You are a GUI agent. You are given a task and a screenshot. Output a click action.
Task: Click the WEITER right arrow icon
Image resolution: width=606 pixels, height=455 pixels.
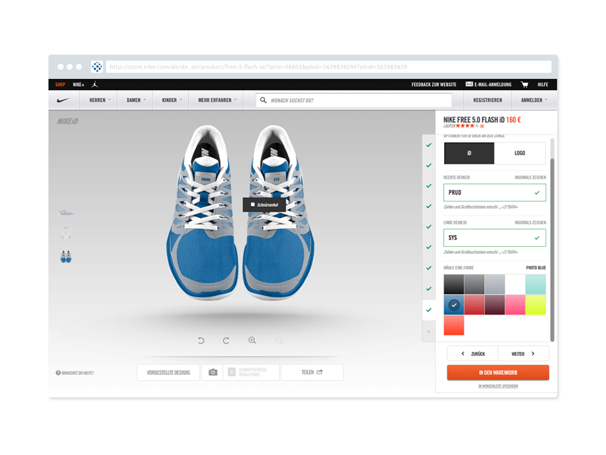[x=533, y=354]
